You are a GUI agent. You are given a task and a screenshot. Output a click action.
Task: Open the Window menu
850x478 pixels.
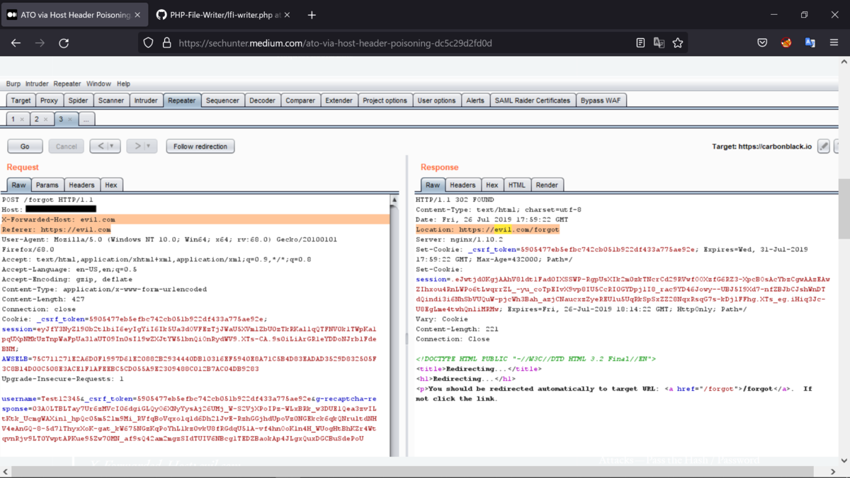[98, 84]
